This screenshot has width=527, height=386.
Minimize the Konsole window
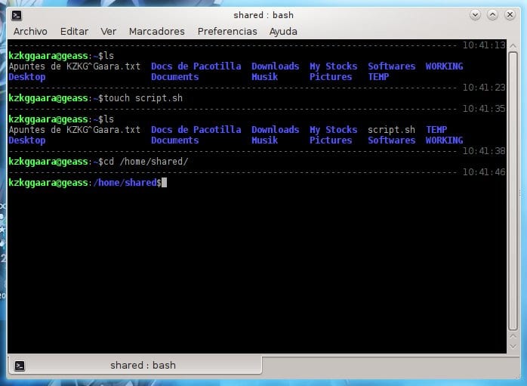(475, 15)
